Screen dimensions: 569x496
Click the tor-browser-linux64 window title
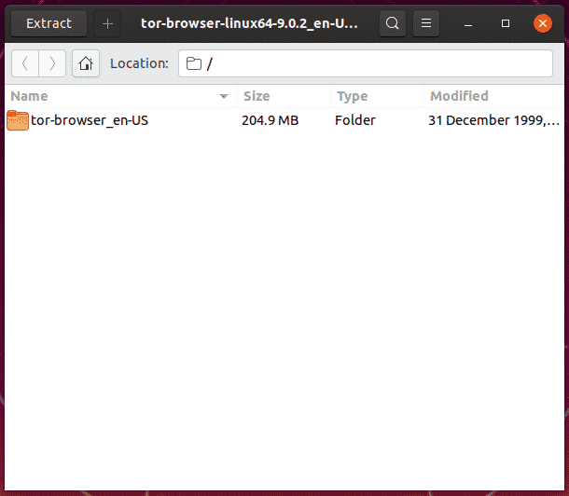249,23
